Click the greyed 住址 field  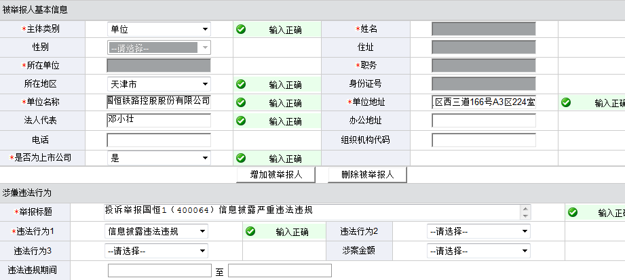tap(484, 47)
